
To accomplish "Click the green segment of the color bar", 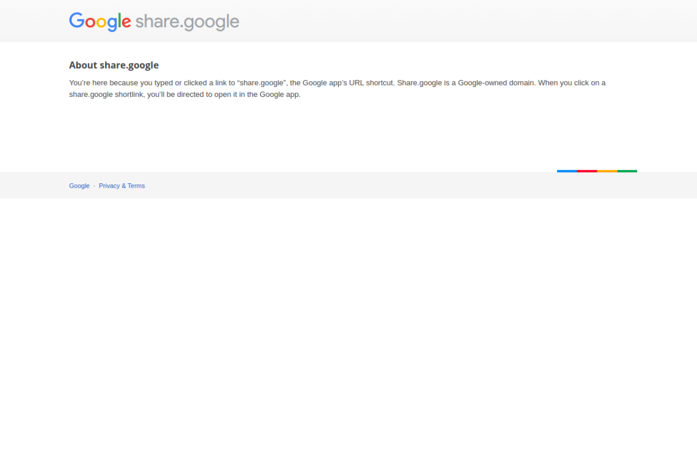I will [627, 171].
